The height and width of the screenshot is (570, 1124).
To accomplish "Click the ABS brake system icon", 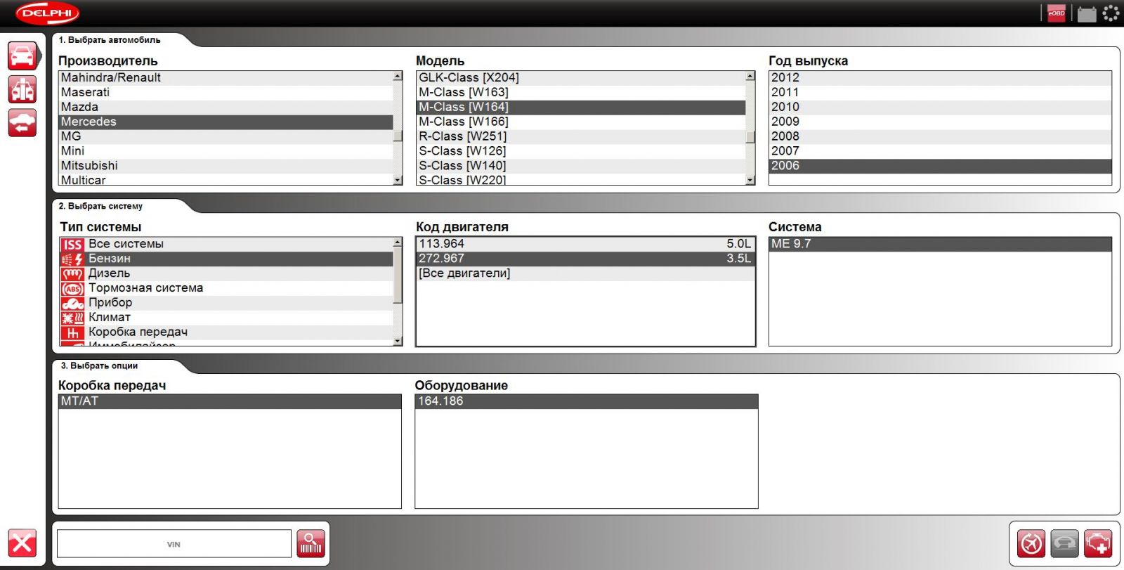I will [x=72, y=289].
